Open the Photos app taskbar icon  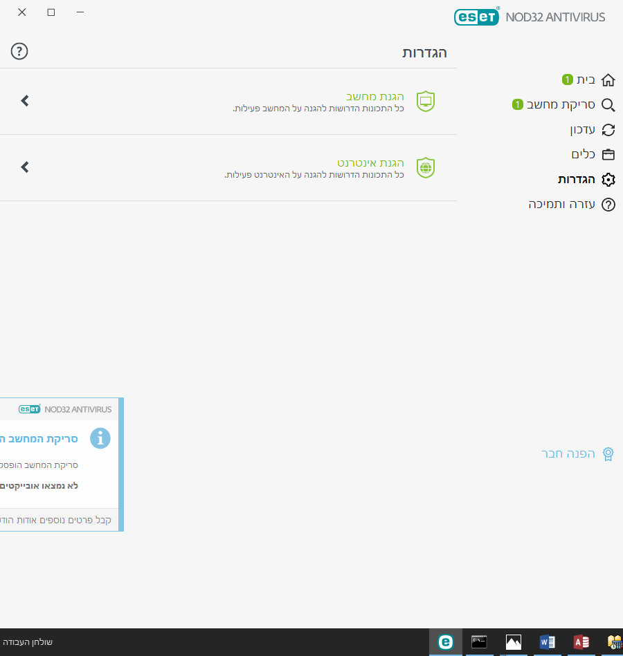tap(513, 641)
